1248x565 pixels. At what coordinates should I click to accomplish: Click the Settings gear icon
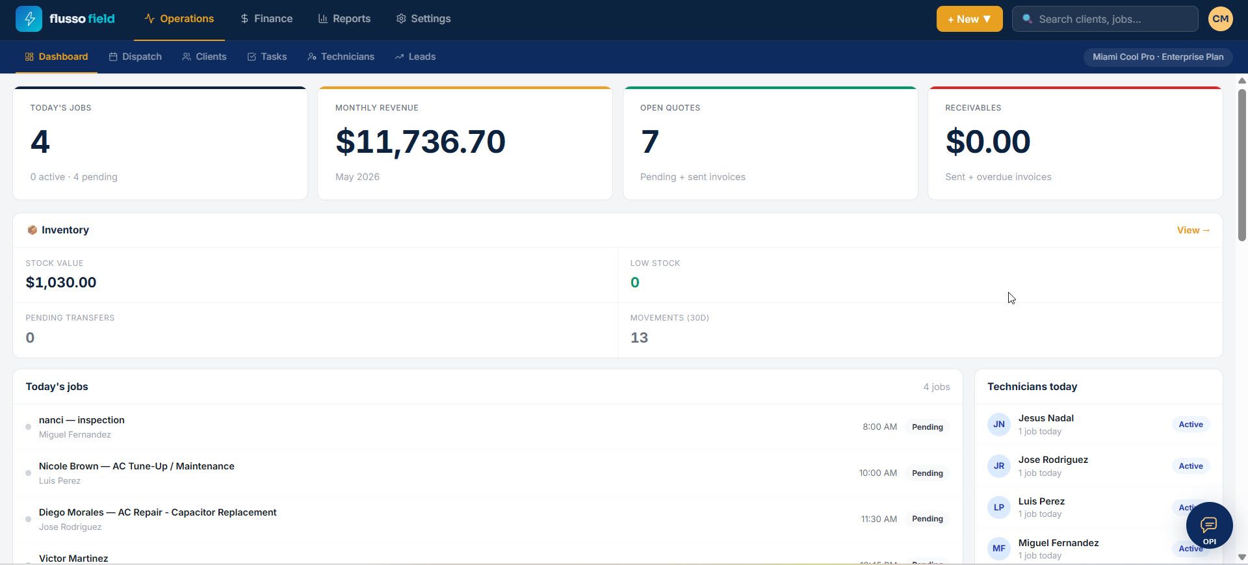coord(401,19)
